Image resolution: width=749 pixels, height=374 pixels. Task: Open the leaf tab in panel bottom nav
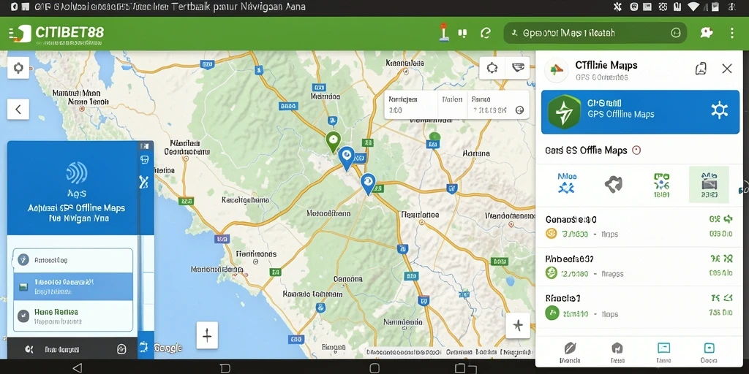[x=570, y=353]
